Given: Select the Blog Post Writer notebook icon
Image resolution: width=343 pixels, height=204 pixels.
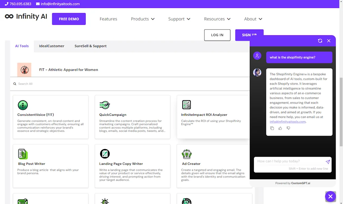Looking at the screenshot, I should [x=22, y=154].
